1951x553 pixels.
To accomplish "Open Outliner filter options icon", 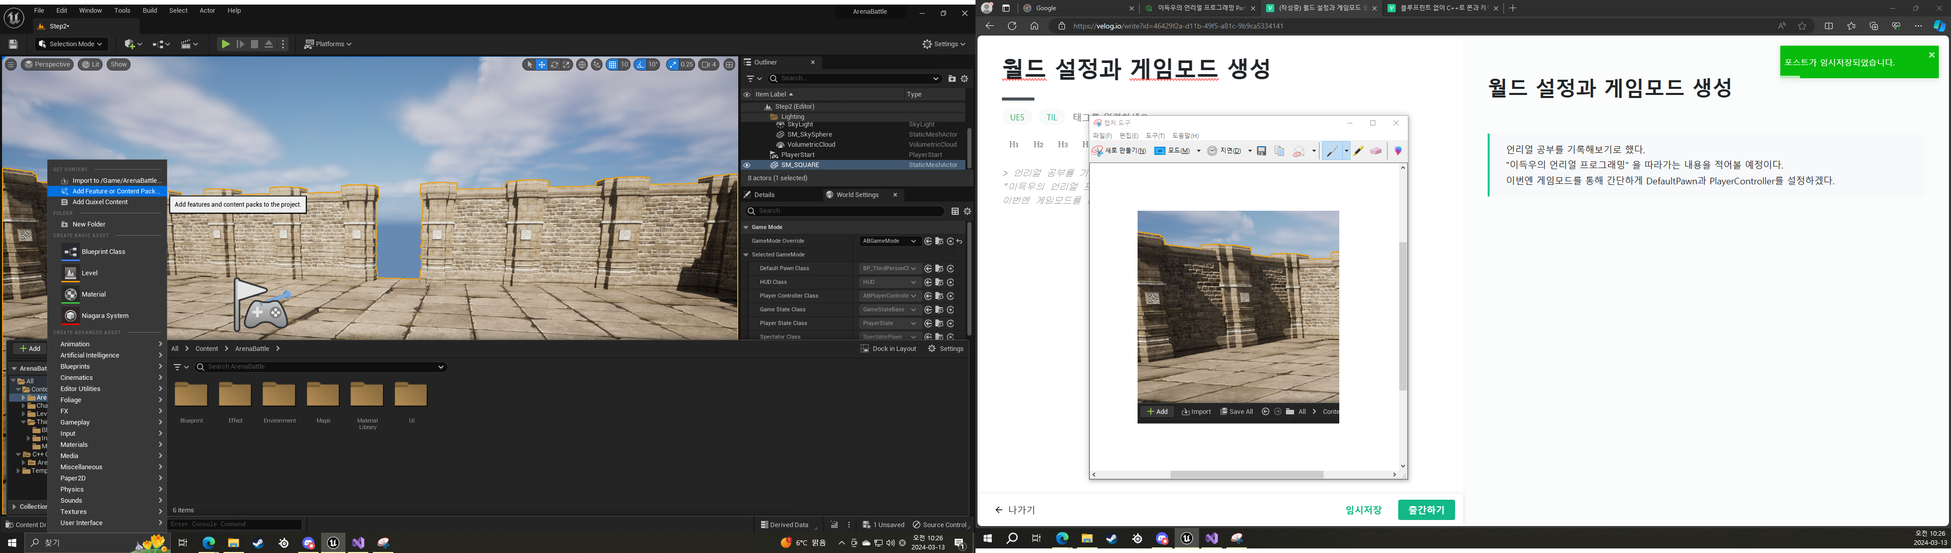I will pos(753,79).
